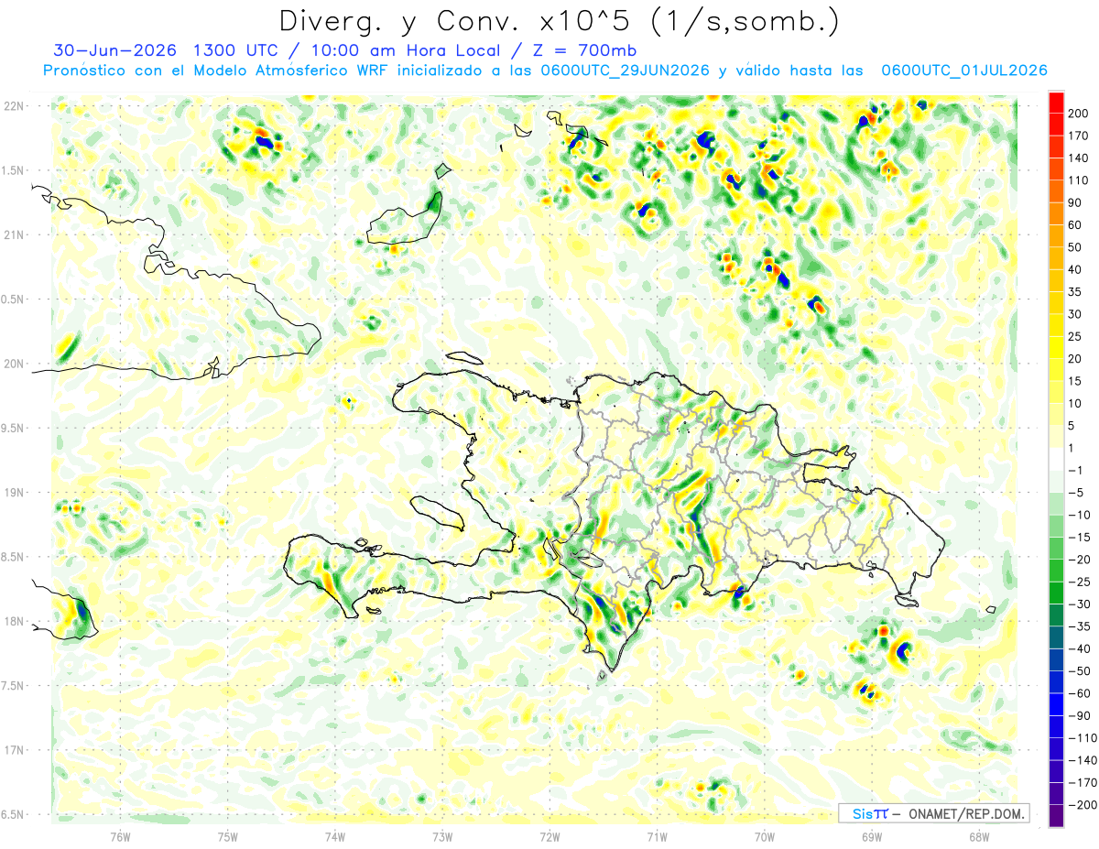Pick the darkest purple swatch below -200
The image size is (1099, 849).
(1056, 816)
